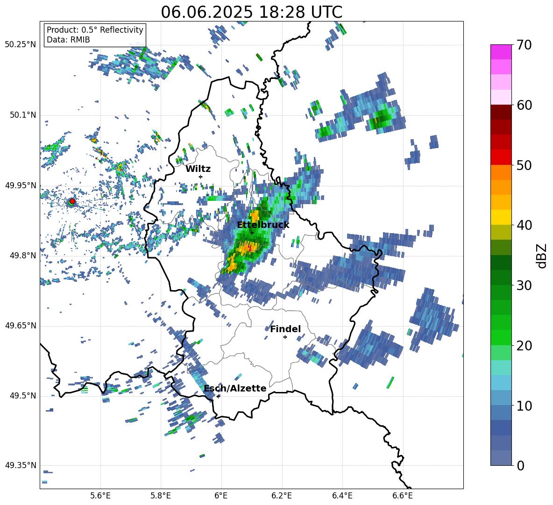
Task: Click colorbar tick label 70
Action: tap(524, 45)
